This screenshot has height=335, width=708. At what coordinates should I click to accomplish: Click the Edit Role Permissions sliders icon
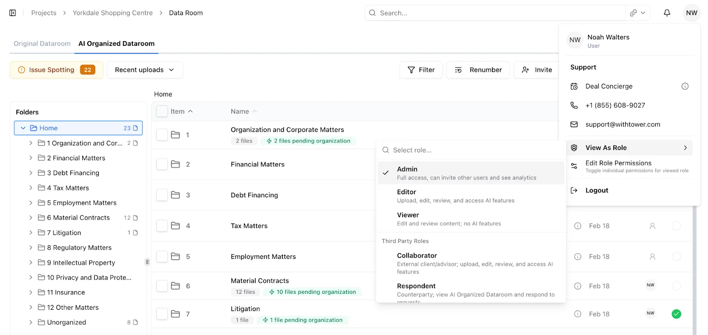tap(574, 166)
